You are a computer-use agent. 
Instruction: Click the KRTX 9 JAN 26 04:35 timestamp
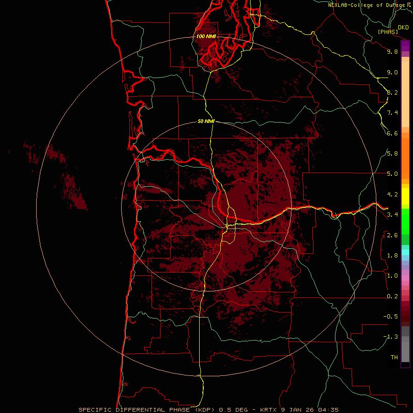click(299, 410)
